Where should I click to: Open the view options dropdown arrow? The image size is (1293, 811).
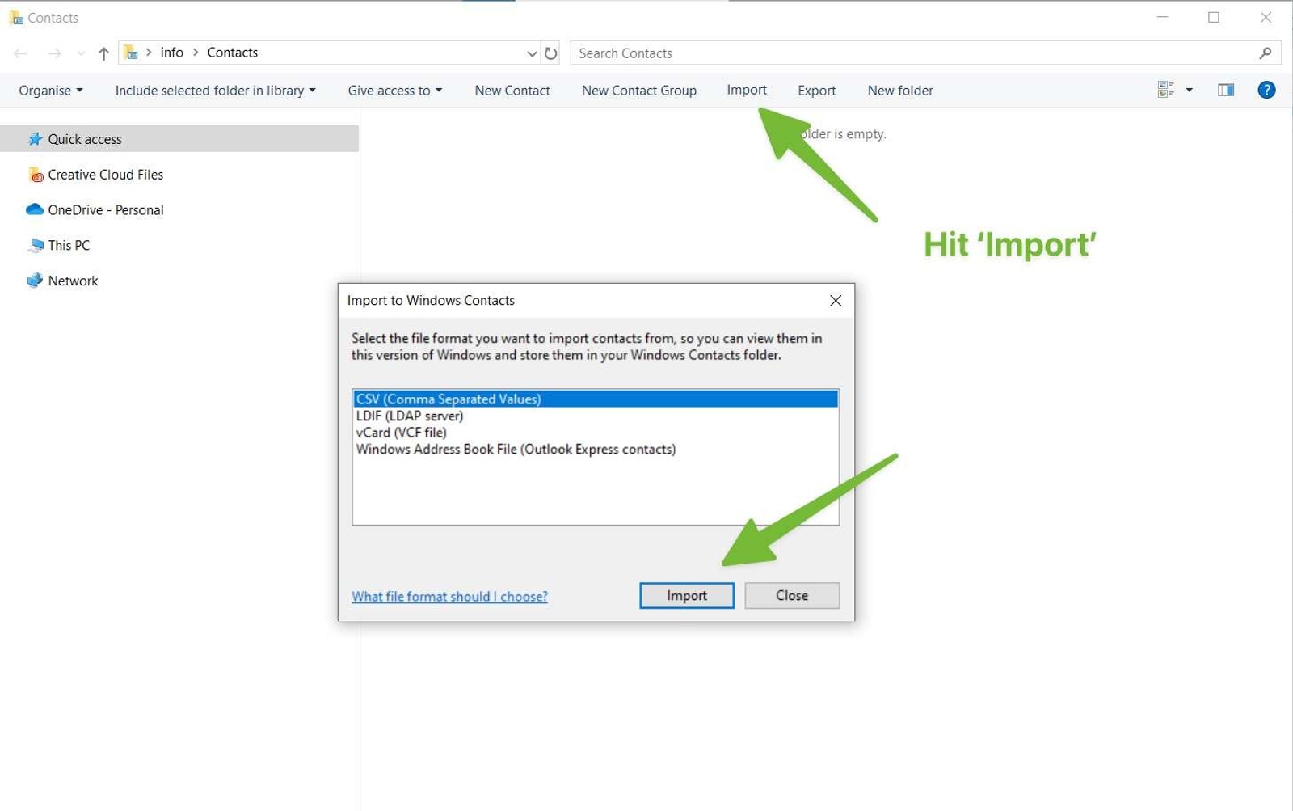pyautogui.click(x=1189, y=90)
